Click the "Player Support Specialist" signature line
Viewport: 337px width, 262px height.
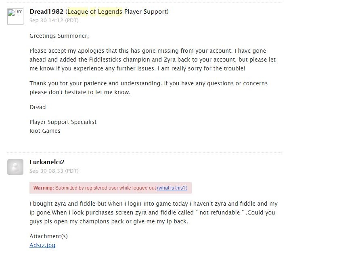pos(63,122)
